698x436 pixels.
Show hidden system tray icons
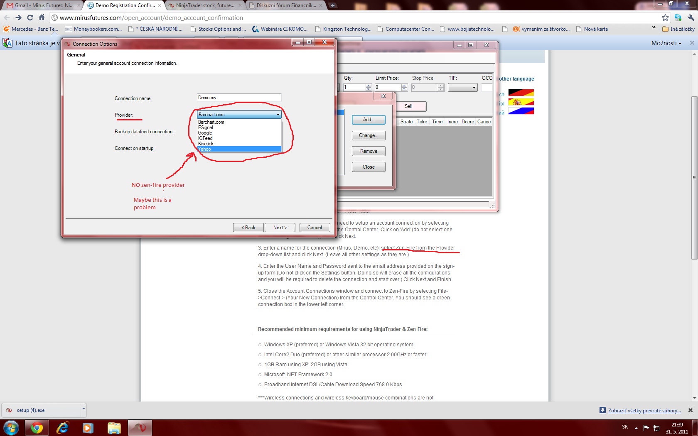[636, 428]
